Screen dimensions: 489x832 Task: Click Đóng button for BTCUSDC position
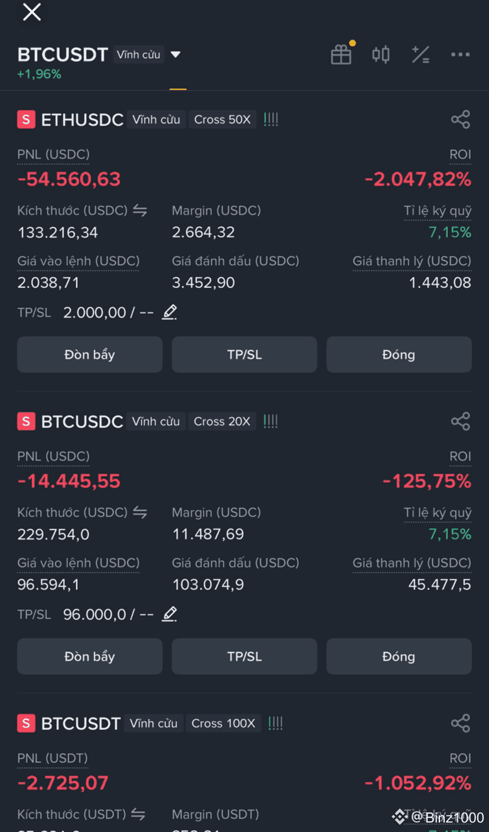coord(399,656)
